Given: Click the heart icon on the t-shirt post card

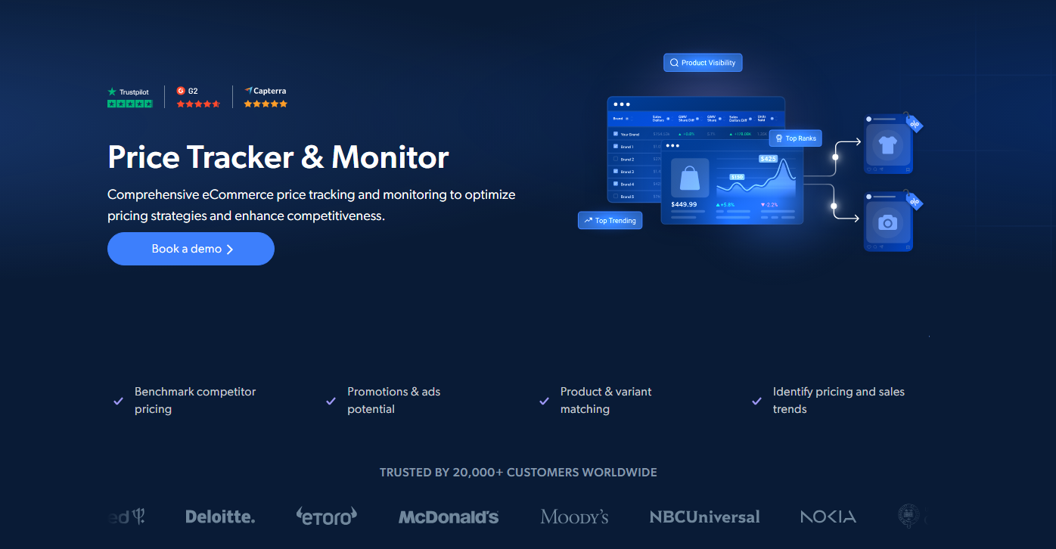Looking at the screenshot, I should pos(868,169).
